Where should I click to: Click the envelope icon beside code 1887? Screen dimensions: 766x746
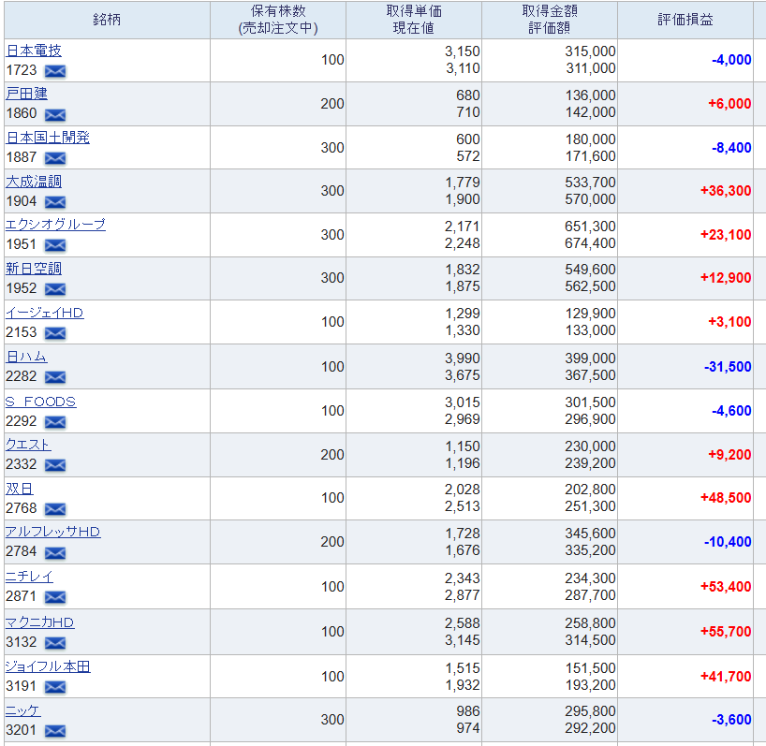pos(55,158)
